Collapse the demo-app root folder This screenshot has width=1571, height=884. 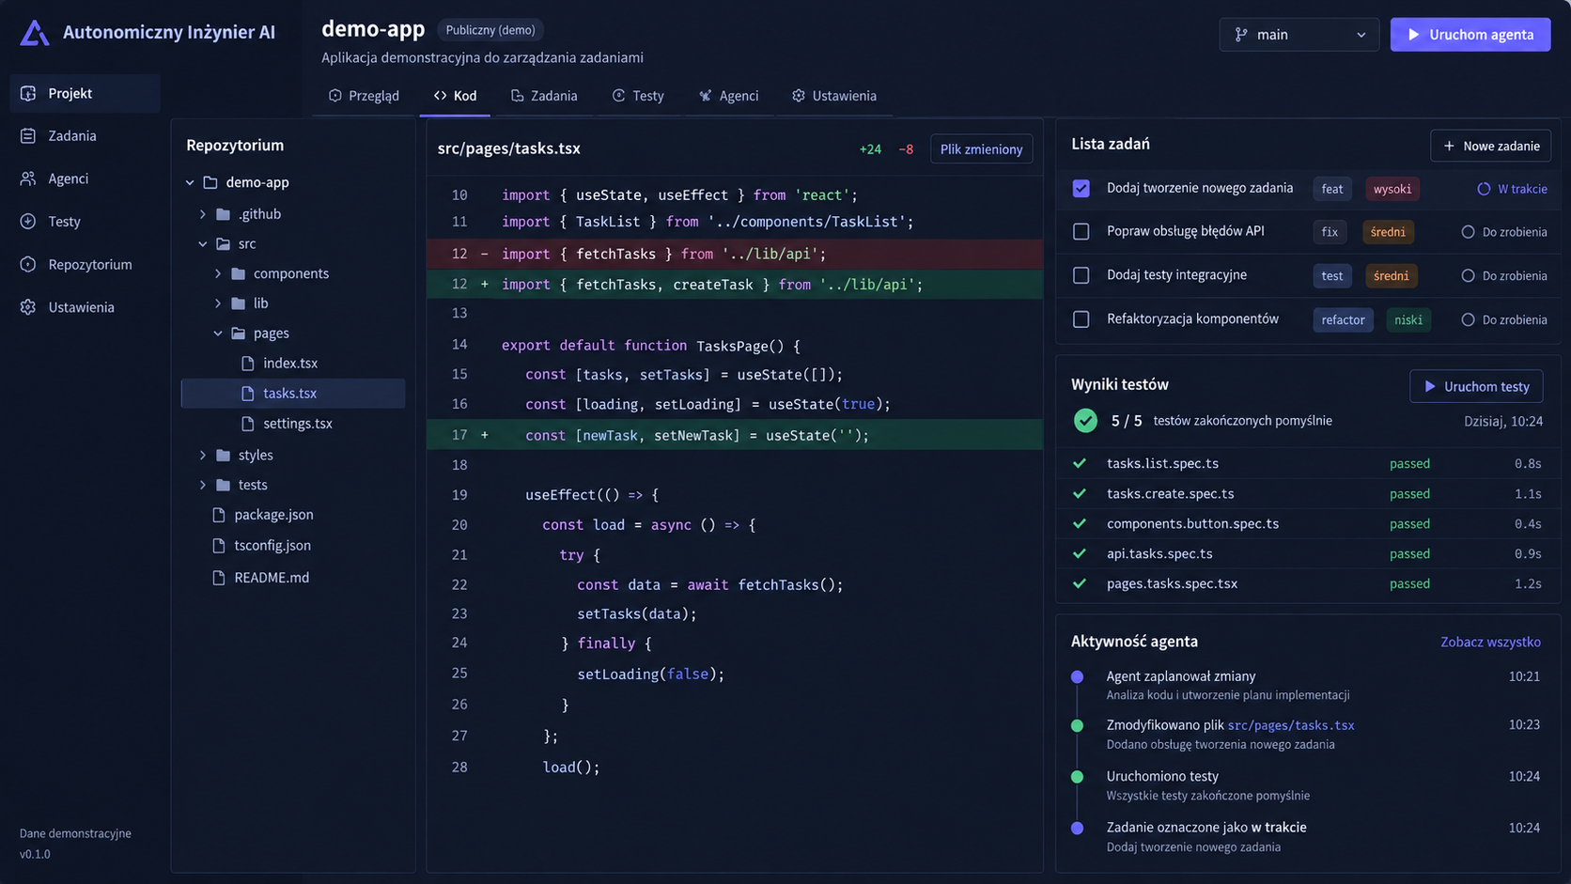point(190,182)
